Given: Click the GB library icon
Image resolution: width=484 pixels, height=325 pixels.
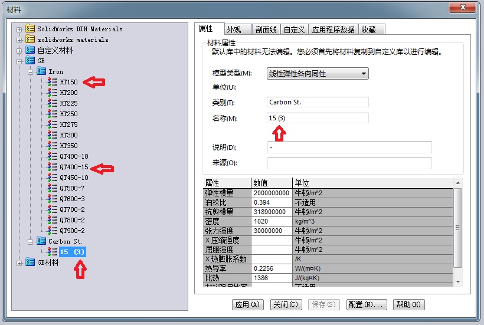Looking at the screenshot, I should [30, 60].
